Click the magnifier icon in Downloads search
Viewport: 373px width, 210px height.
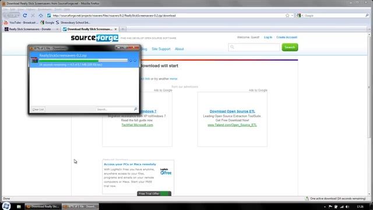136,109
